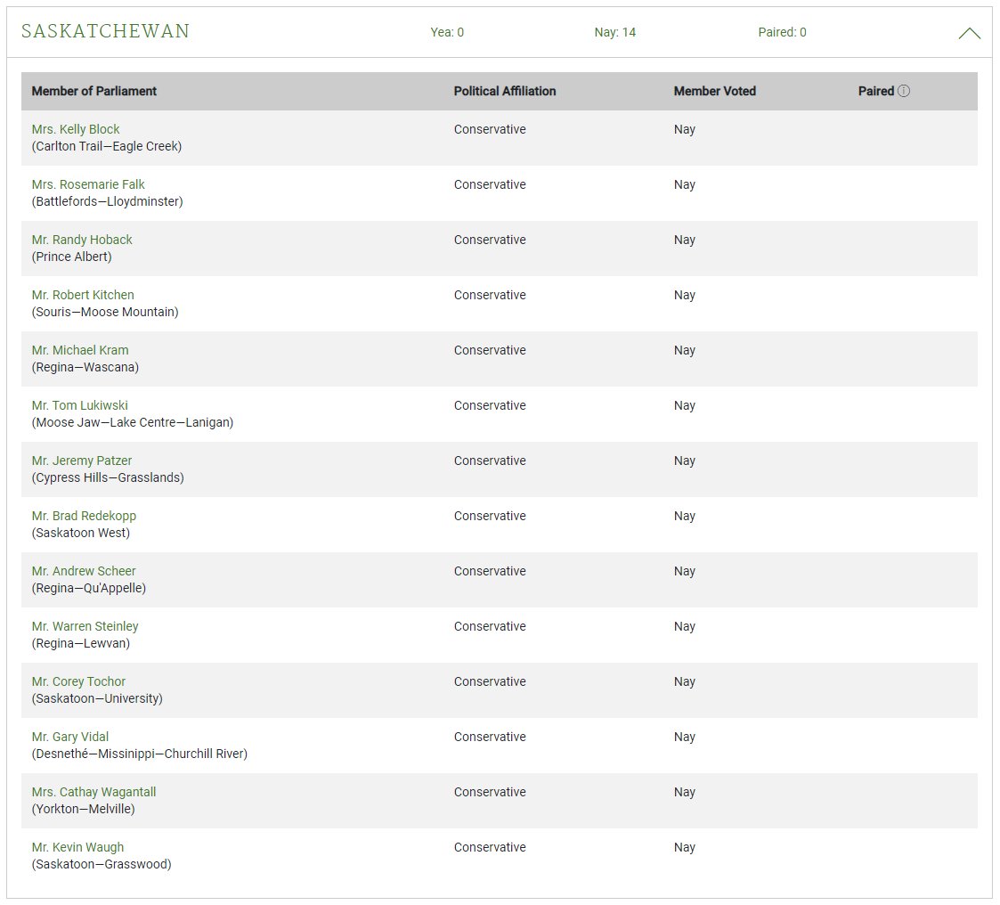
Task: Visit Mr. Corey Tochor's member page
Action: [78, 681]
